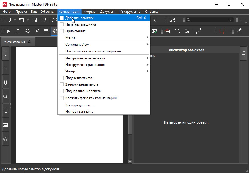This screenshot has height=173, width=249.
Task: Open the Bookmarks sidebar panel
Action: point(5,68)
